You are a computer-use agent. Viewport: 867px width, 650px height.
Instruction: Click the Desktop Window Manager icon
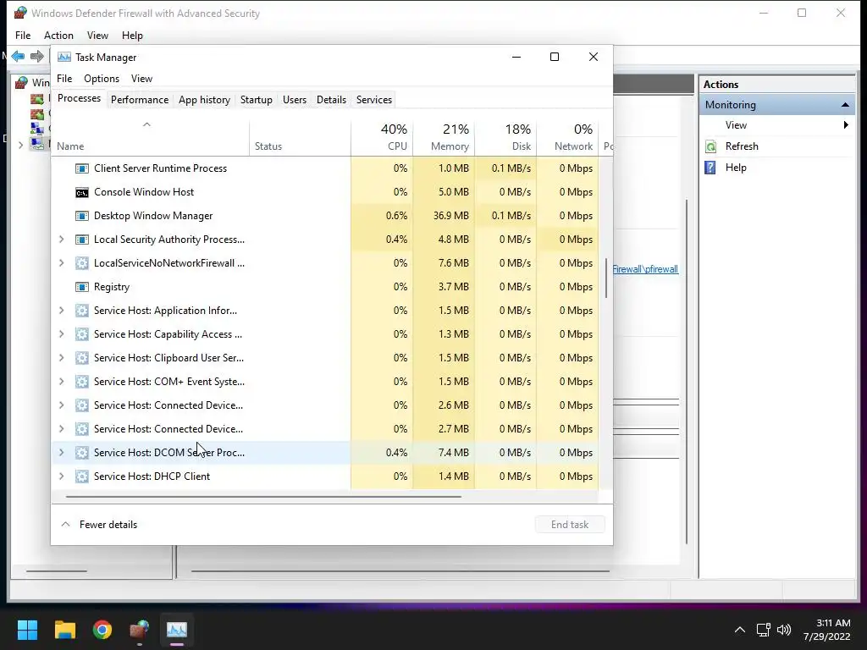click(82, 216)
